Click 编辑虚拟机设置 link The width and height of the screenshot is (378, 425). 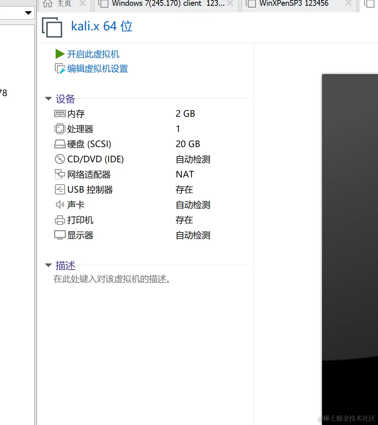point(98,69)
